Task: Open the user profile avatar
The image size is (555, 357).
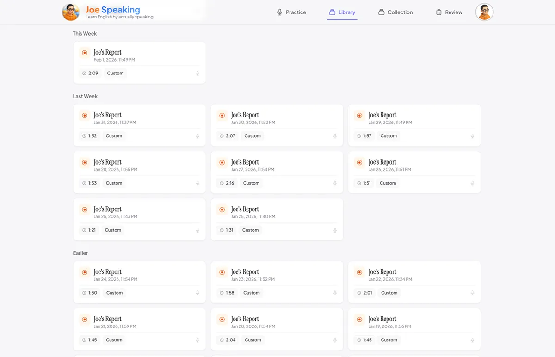Action: [x=484, y=12]
